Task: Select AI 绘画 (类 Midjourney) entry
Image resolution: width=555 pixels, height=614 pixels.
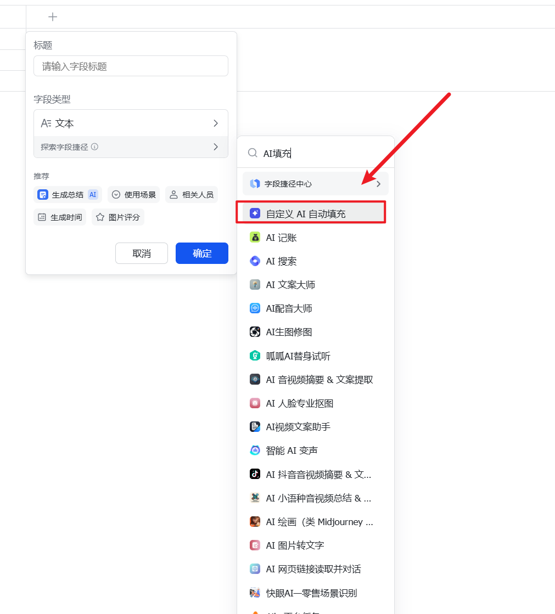Action: point(314,522)
